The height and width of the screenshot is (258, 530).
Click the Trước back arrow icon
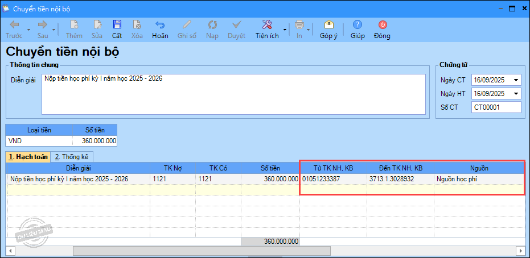pyautogui.click(x=14, y=25)
